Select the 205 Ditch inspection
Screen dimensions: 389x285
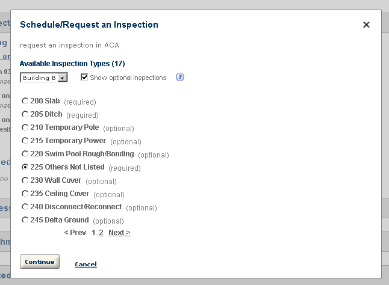tap(25, 114)
